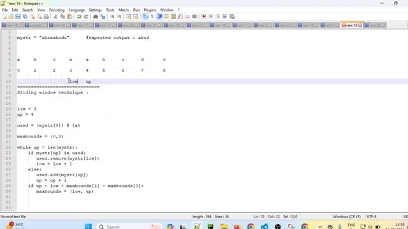Screen dimensions: 408x229
Task: Close the 'new 19' tab with its X
Action: 360,25
